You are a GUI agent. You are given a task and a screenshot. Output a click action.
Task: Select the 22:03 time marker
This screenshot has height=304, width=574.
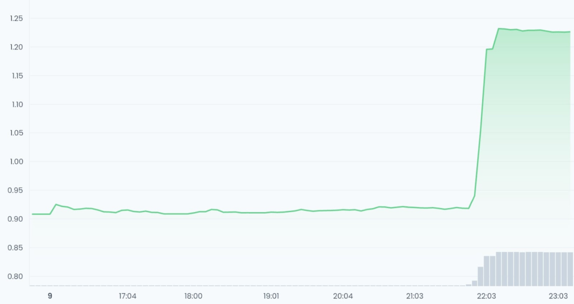487,296
